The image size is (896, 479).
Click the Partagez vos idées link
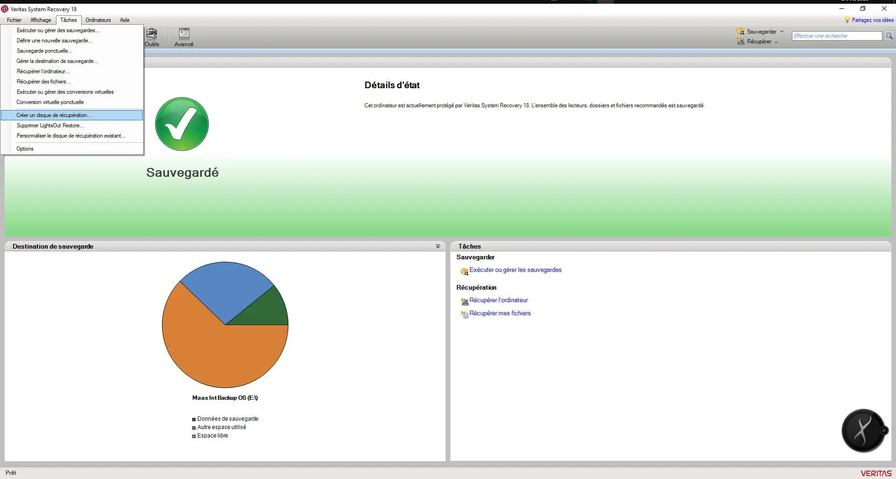tap(873, 20)
